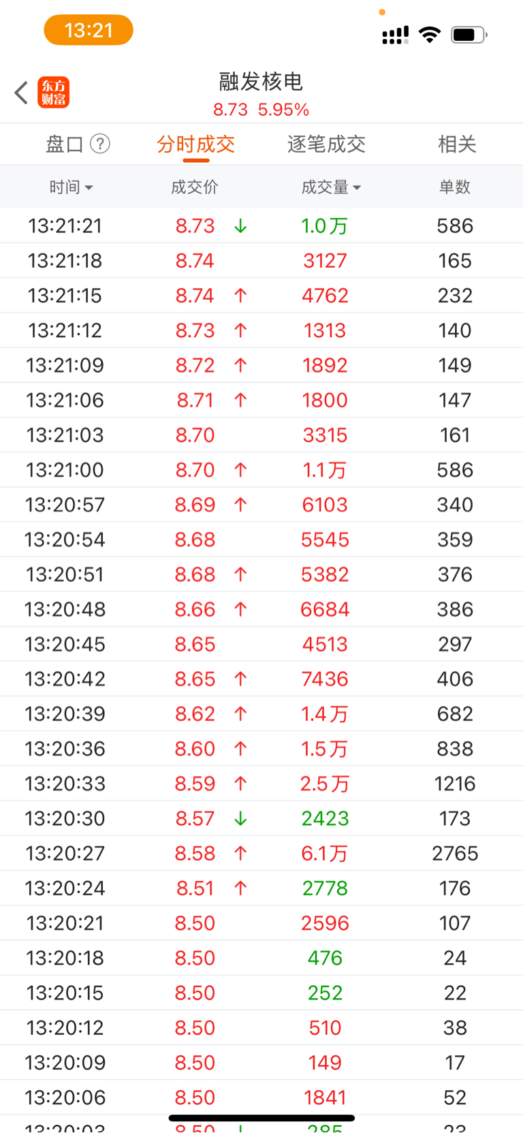Tap the question mark help icon beside 盘口
This screenshot has width=523, height=1133.
[100, 144]
